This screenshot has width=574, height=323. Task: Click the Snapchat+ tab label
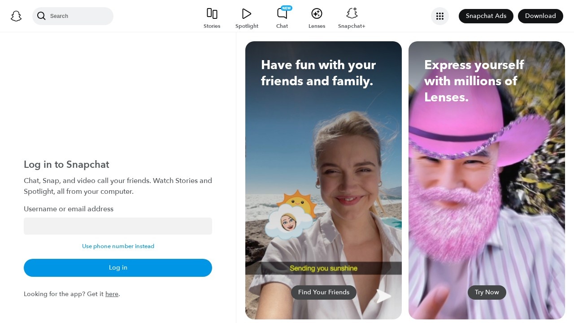(352, 26)
